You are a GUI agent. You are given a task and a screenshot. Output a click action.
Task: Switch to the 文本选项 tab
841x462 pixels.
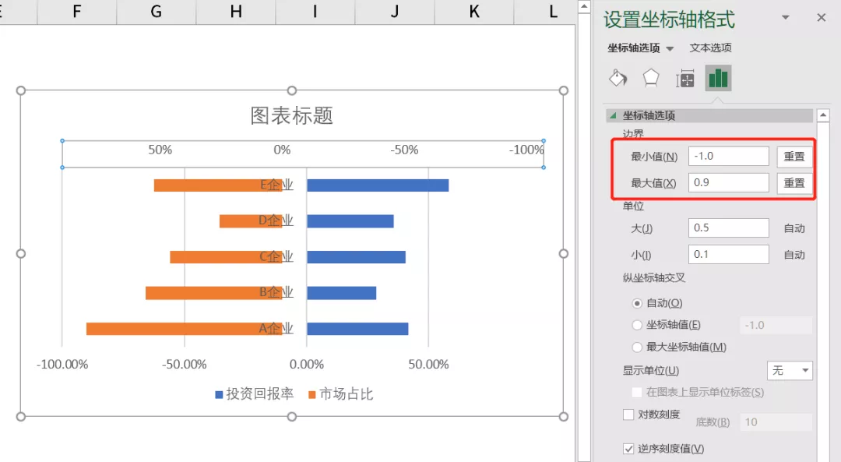(710, 48)
